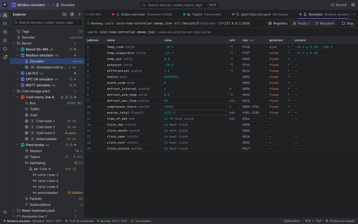Click the plus add icon in Explorer header
The width and height of the screenshot is (358, 224).
coord(80,14)
